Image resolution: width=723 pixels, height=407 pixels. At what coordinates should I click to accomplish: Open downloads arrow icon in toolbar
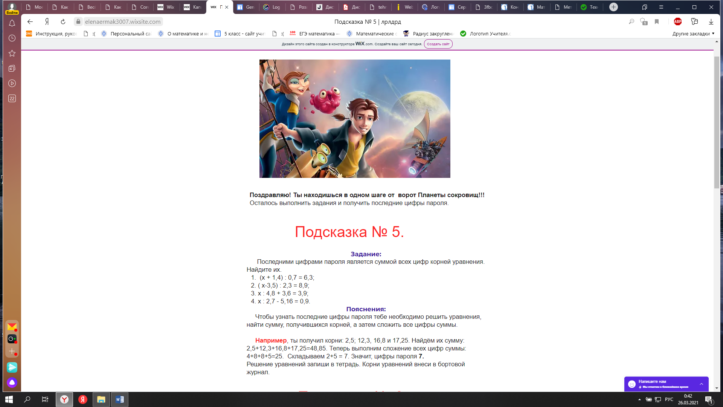click(x=711, y=22)
